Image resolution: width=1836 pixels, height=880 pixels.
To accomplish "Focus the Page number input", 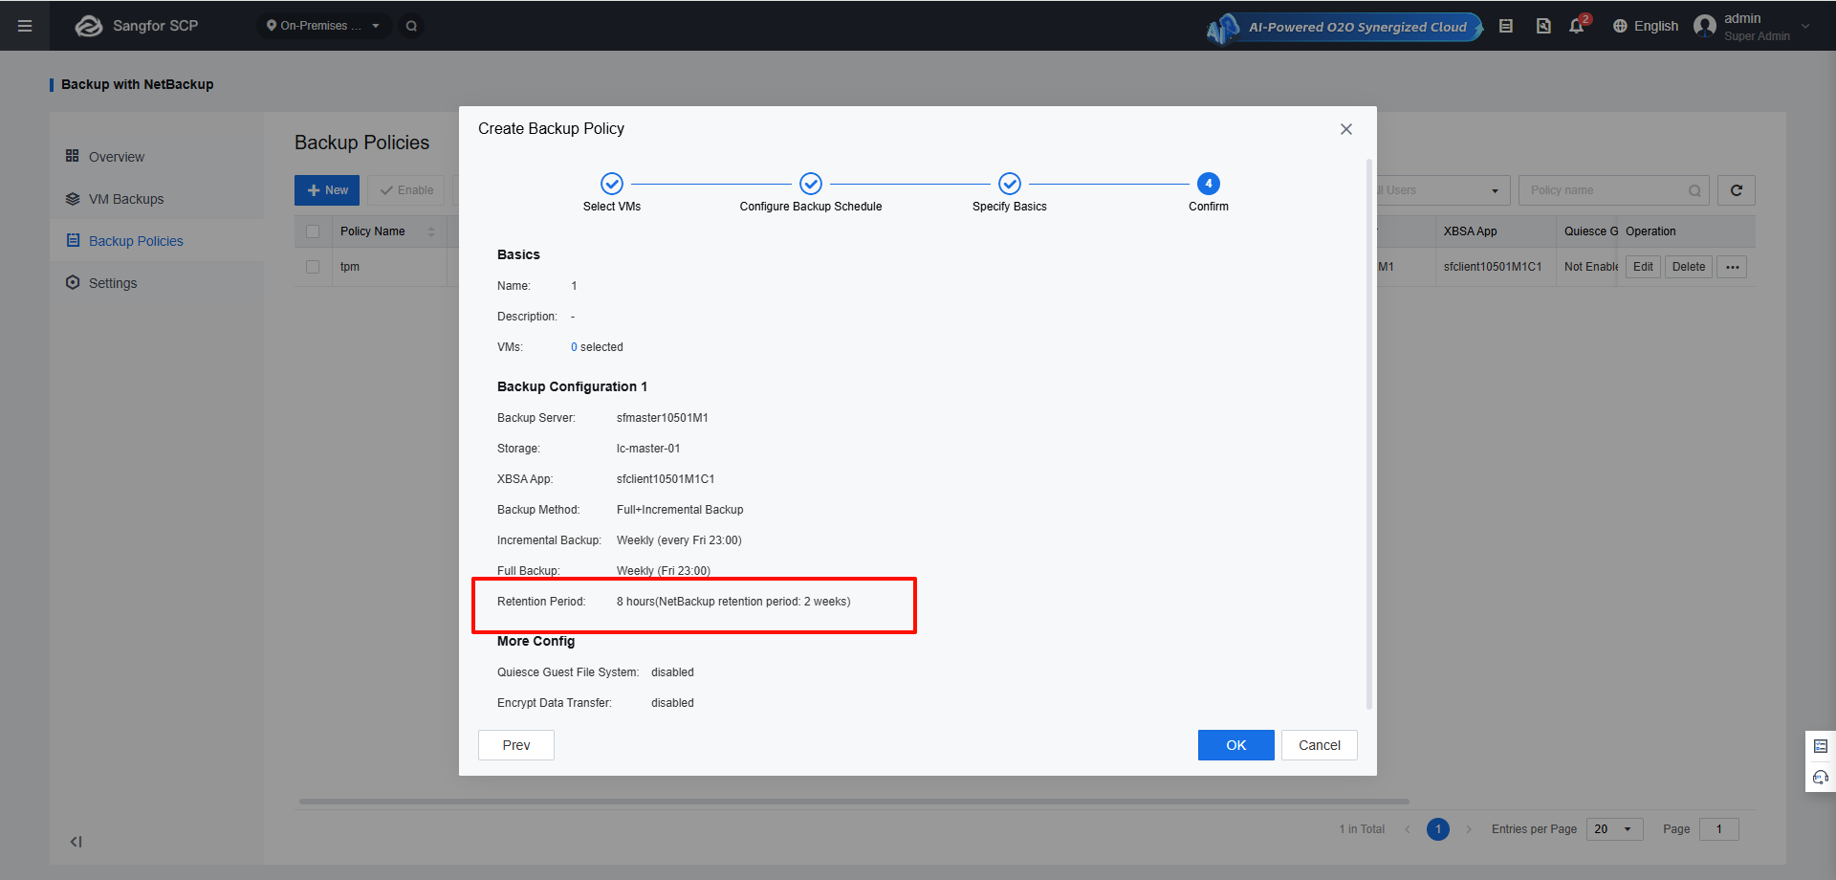I will [x=1719, y=829].
